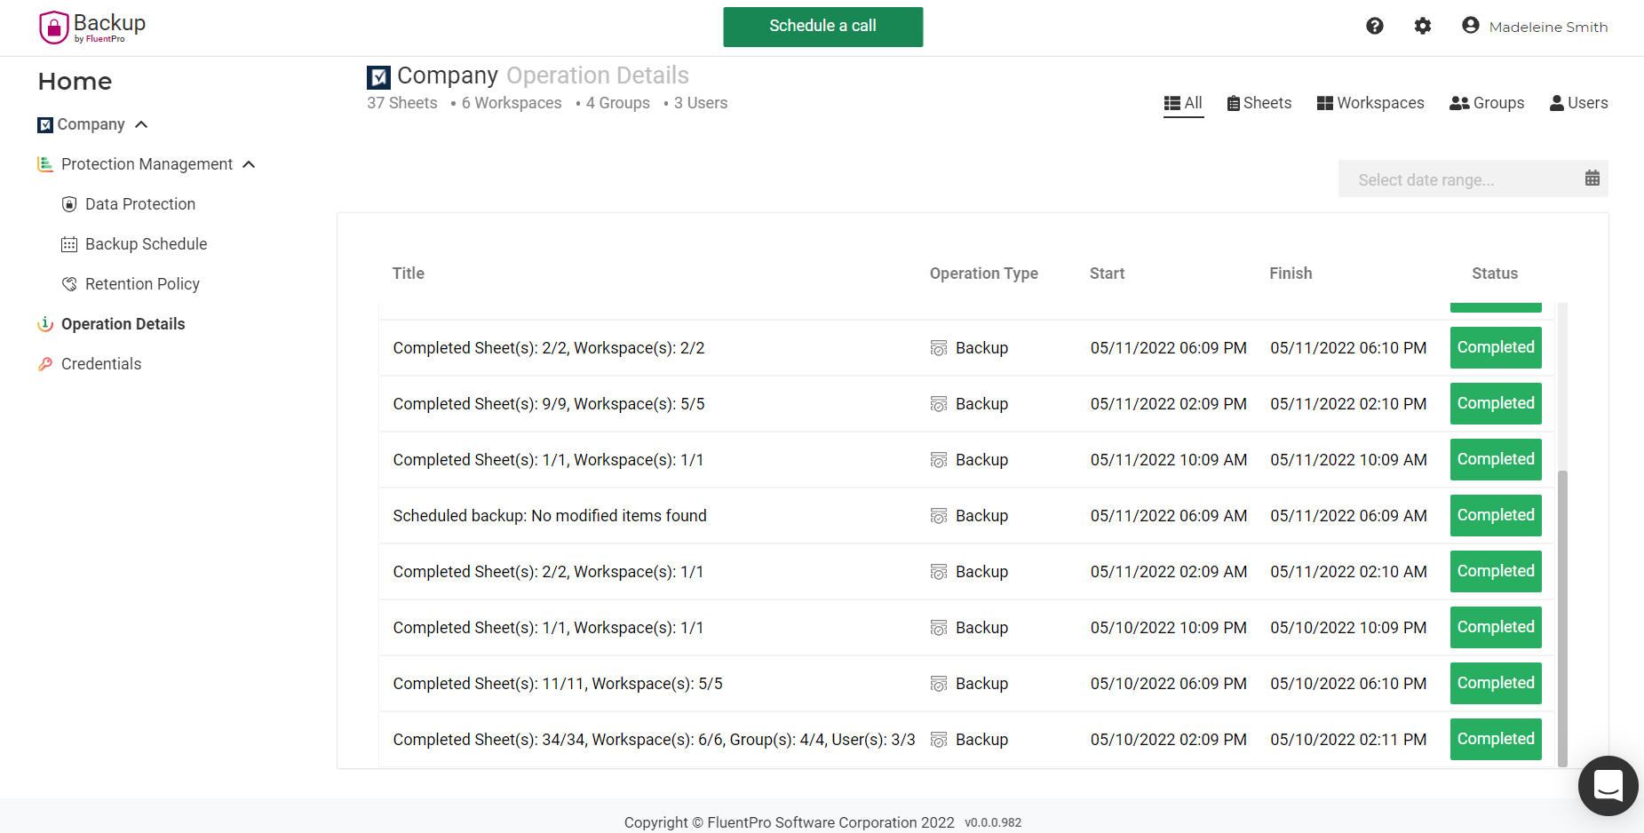The height and width of the screenshot is (833, 1644).
Task: Open the Backup Schedule calendar icon
Action: point(69,243)
